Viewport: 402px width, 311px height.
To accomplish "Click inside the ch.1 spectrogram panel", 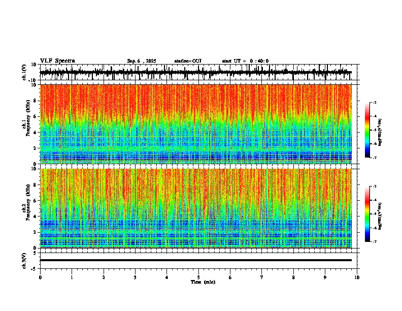I will click(x=196, y=124).
